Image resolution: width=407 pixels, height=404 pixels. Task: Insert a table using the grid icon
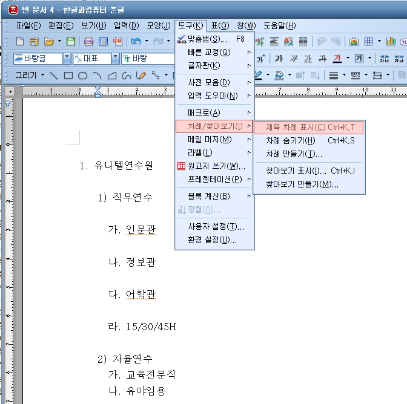click(368, 42)
